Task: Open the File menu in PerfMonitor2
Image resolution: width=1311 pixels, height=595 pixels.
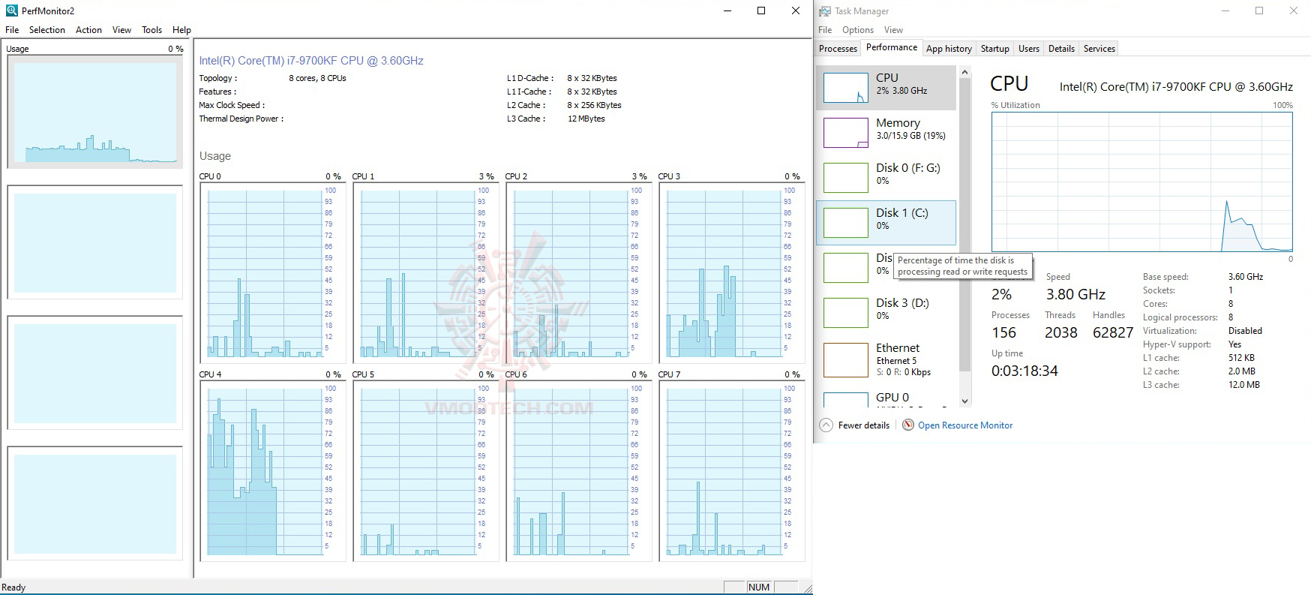Action: coord(12,30)
